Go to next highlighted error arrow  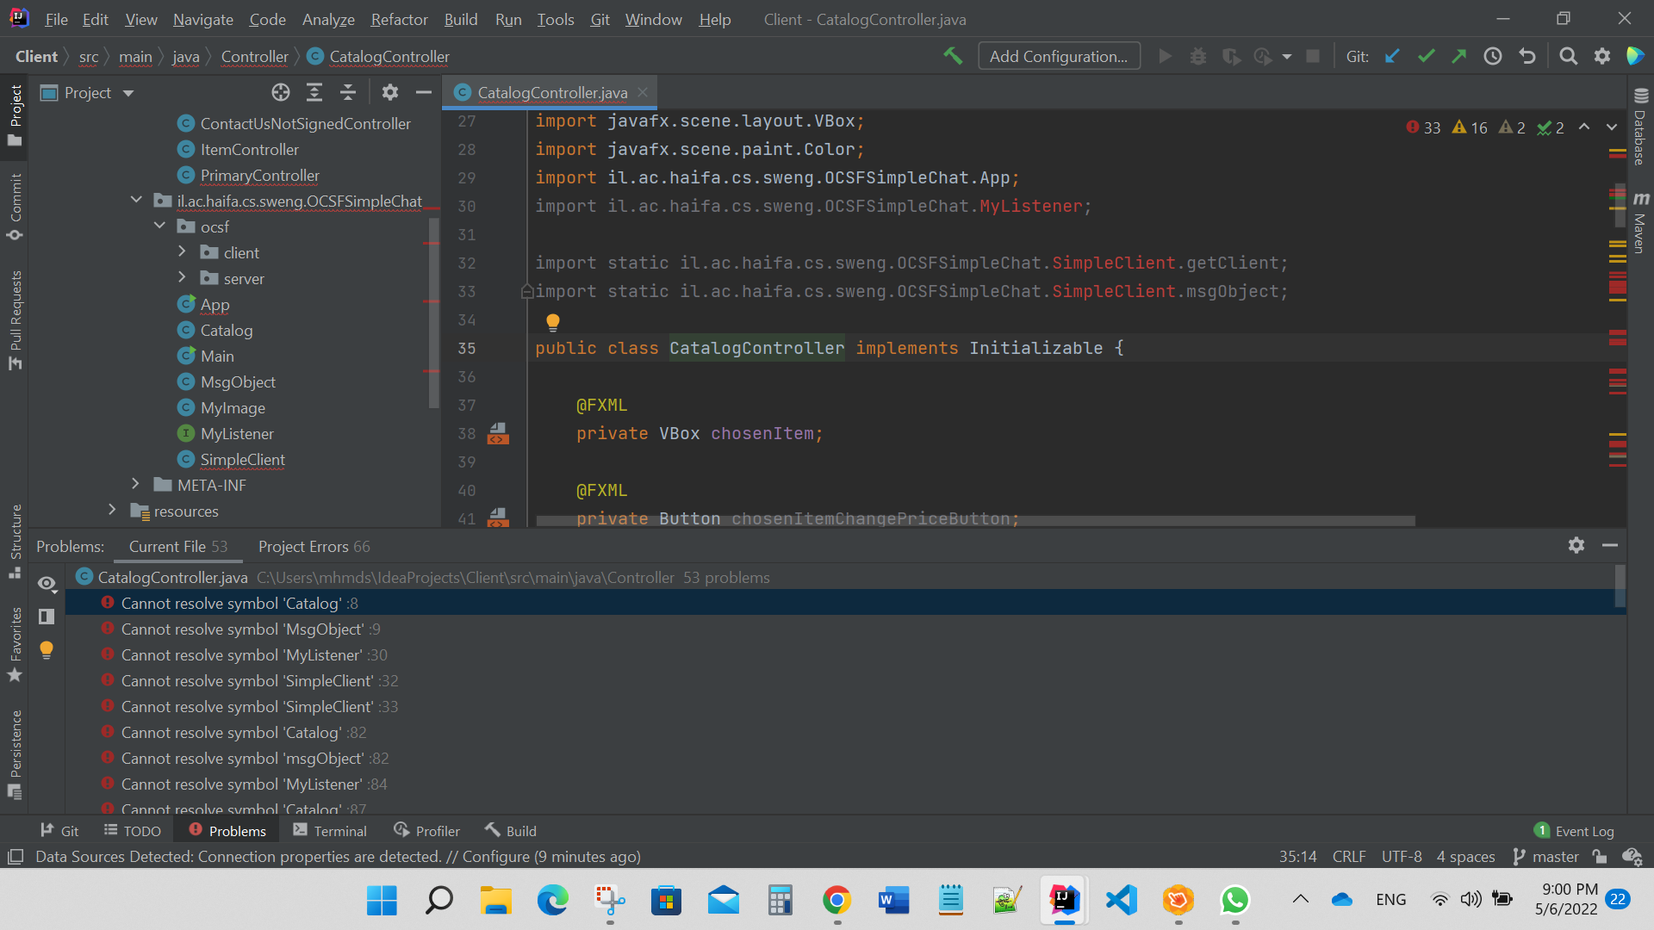coord(1612,127)
